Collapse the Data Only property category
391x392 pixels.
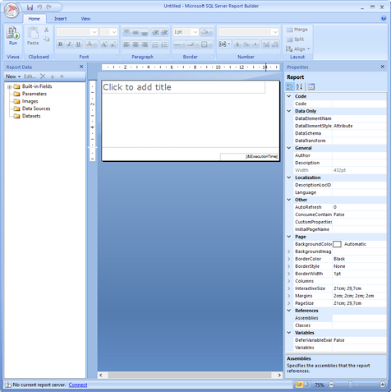[289, 111]
